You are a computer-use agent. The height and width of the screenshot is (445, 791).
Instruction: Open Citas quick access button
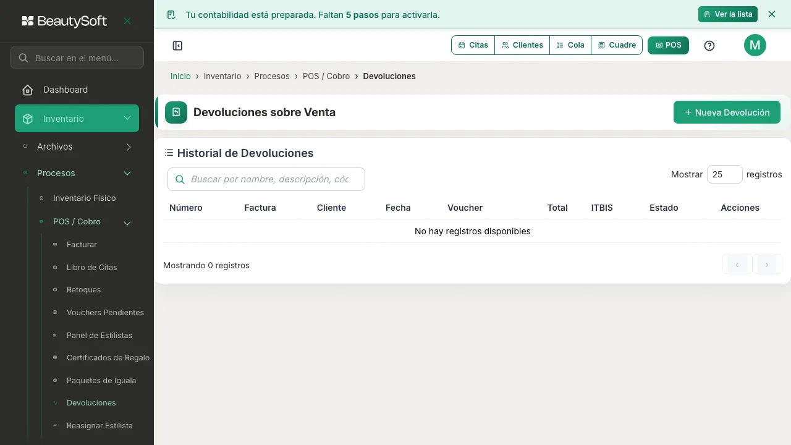[x=473, y=45]
